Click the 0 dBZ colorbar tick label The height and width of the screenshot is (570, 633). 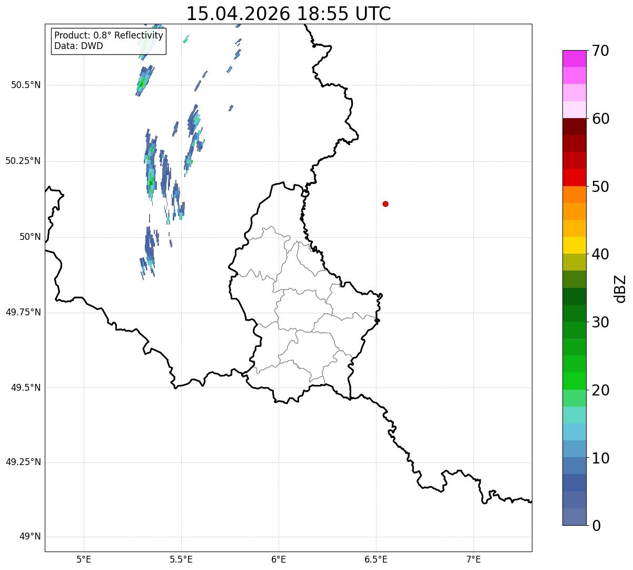tap(596, 525)
